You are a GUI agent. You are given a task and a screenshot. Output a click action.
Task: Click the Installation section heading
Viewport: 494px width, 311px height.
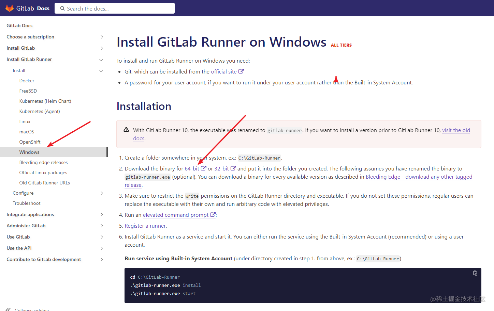(x=144, y=106)
